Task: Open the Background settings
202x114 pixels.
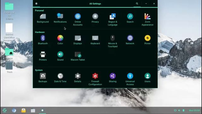Action: click(x=43, y=18)
